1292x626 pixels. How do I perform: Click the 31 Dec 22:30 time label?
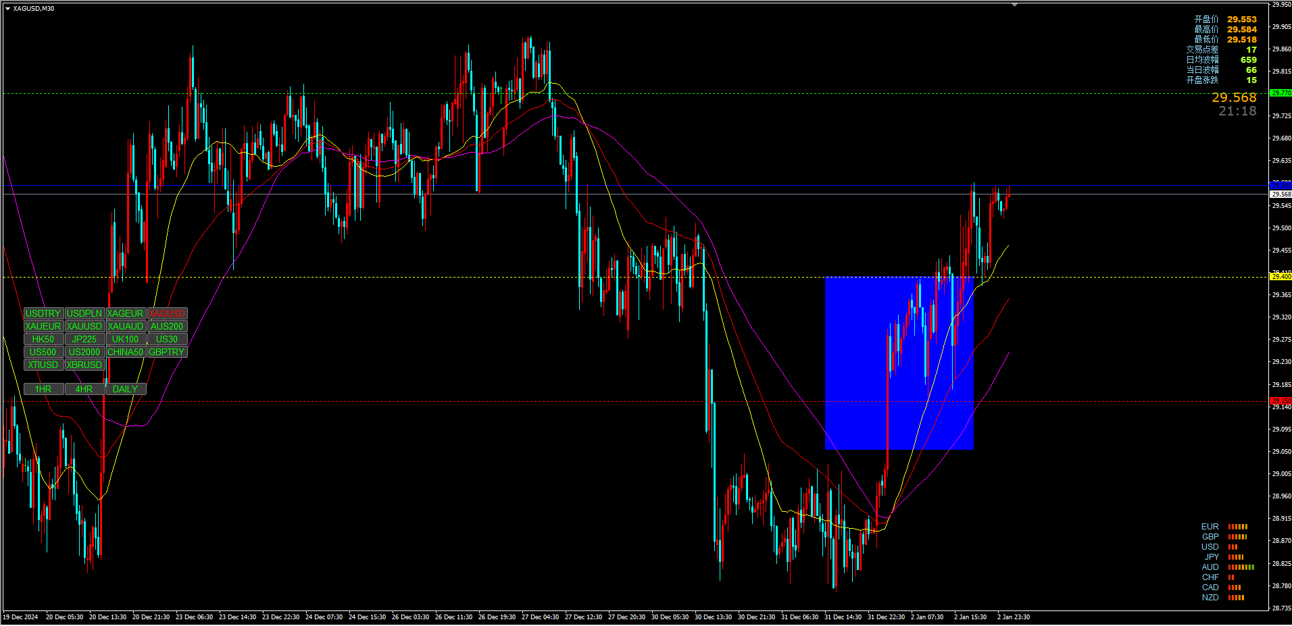pos(887,617)
